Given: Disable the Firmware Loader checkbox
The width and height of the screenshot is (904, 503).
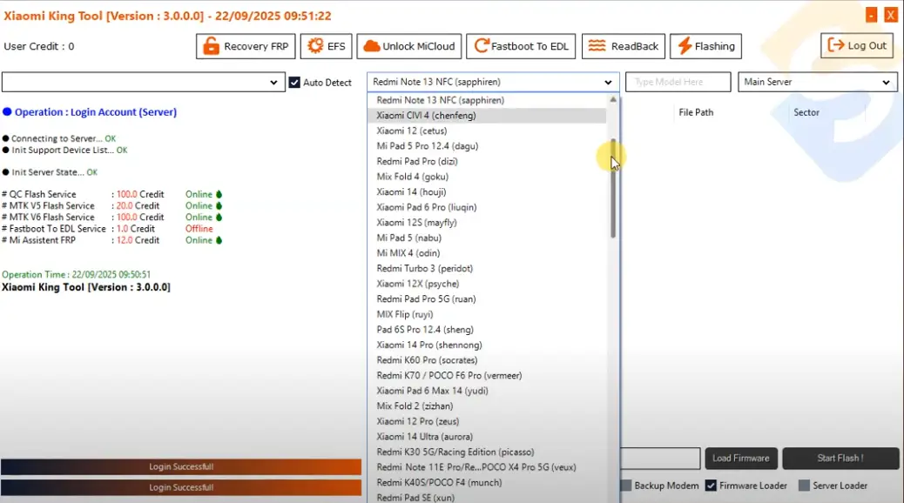Looking at the screenshot, I should pyautogui.click(x=711, y=486).
